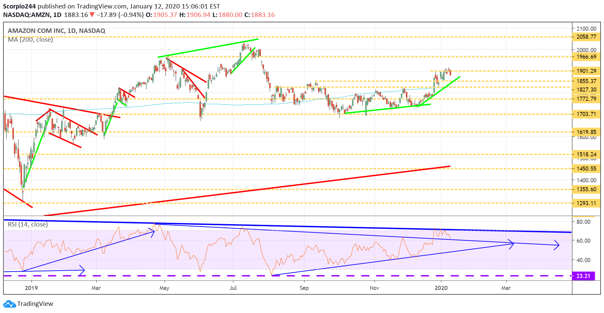
Task: Click the RSI 60.00 axis value
Action: pos(584,241)
